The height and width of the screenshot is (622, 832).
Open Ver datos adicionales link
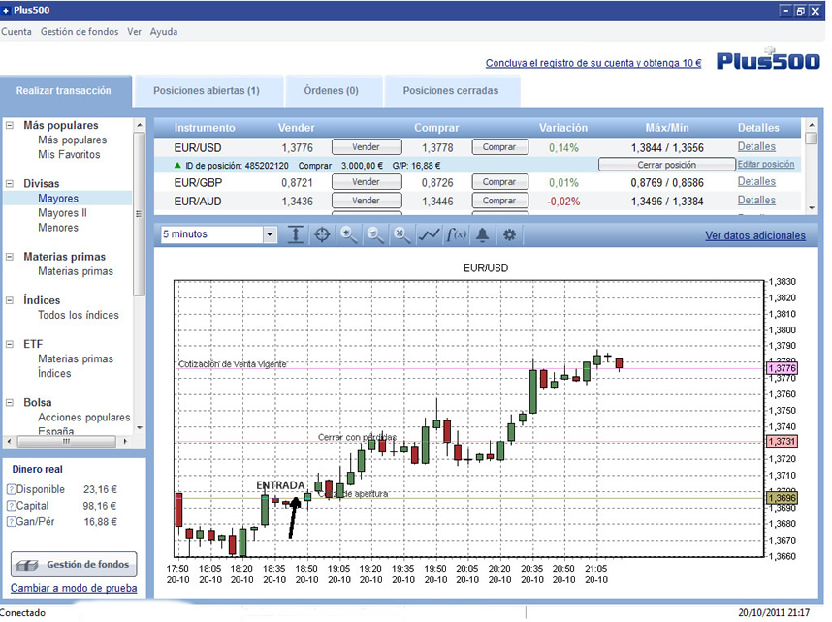(754, 235)
